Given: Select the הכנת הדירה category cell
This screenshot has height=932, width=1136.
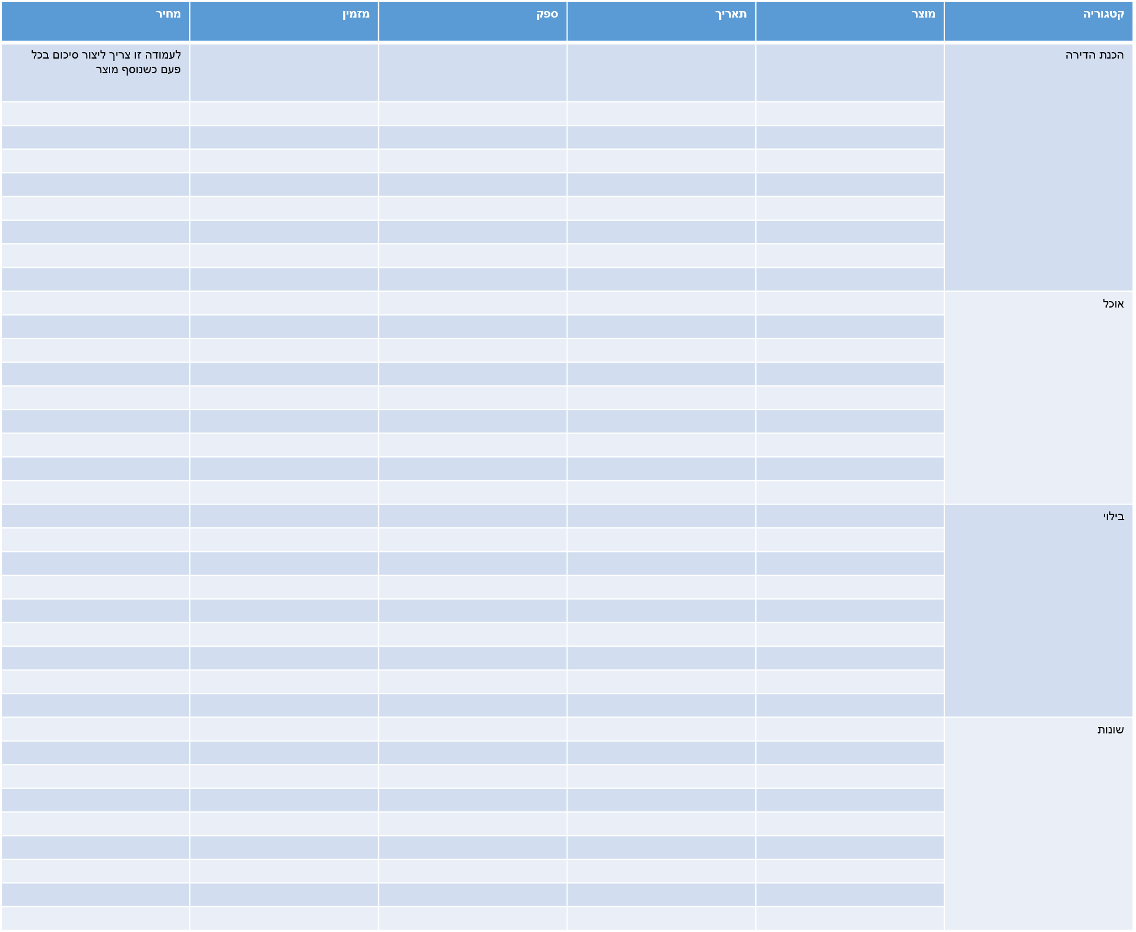Looking at the screenshot, I should (1038, 167).
